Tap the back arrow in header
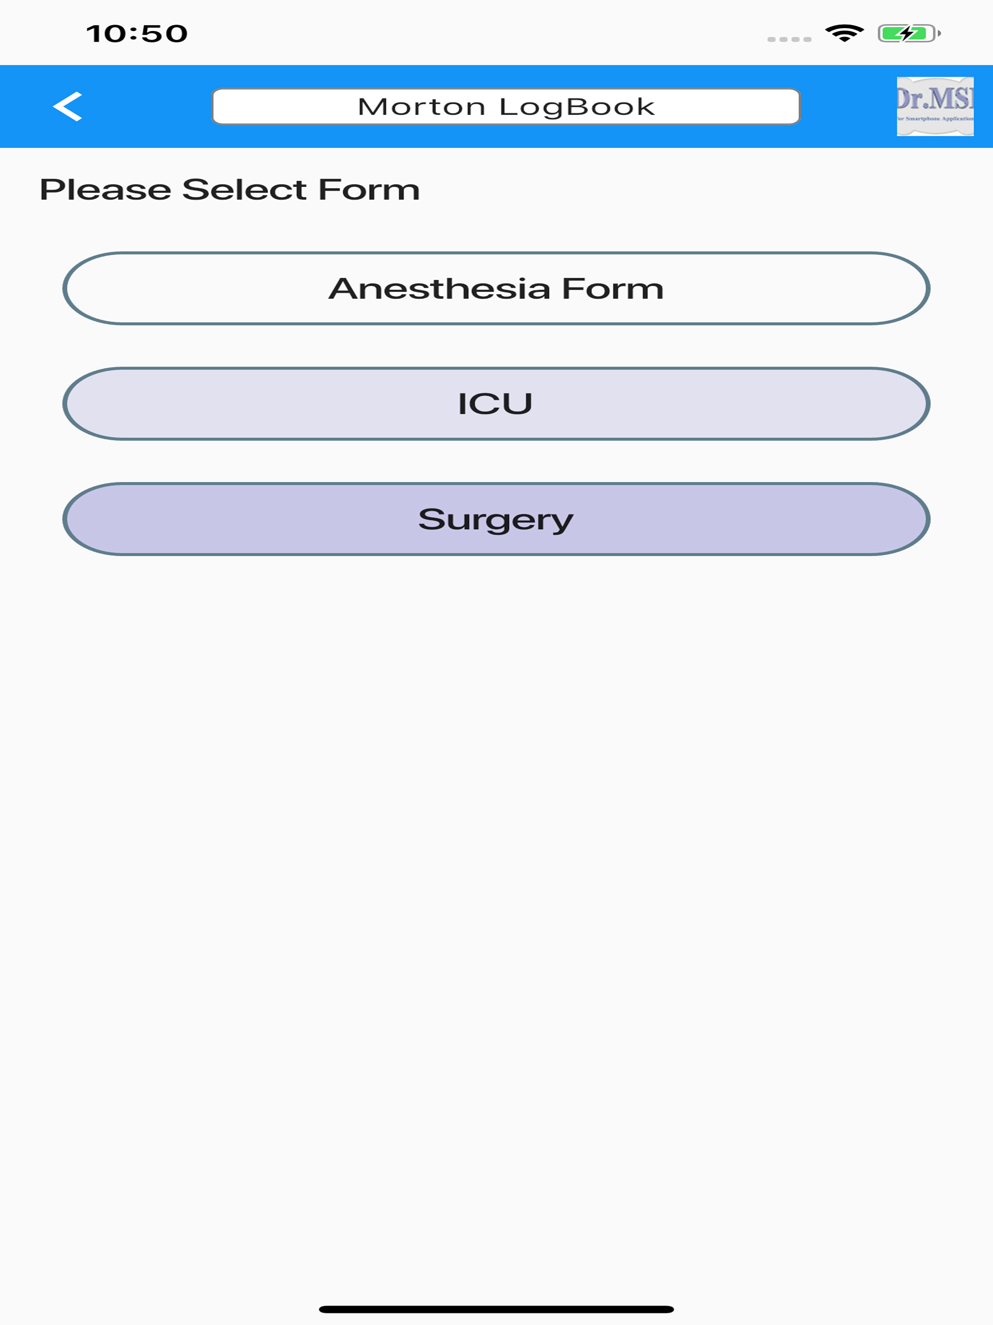 pos(68,107)
